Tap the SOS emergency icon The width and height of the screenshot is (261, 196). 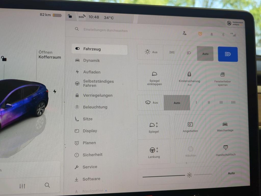(82, 17)
